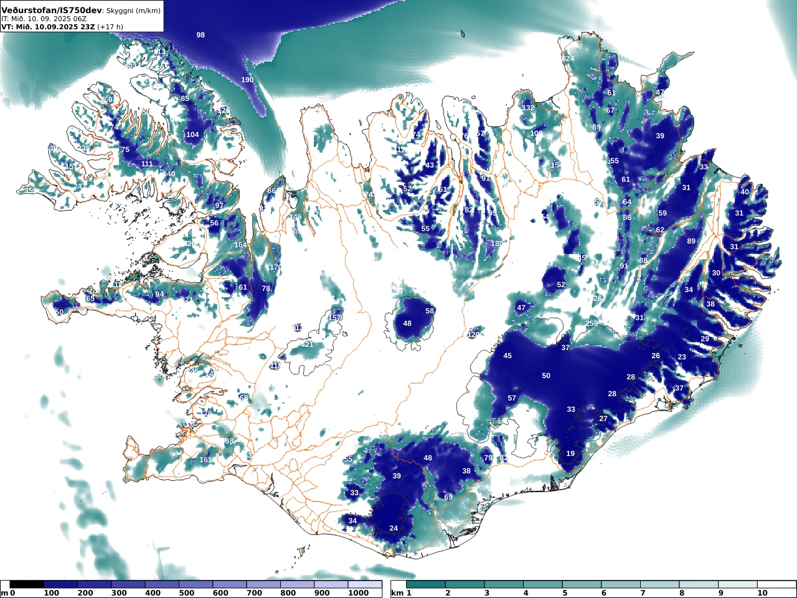Click the 132 visibility value
Viewport: 797px width, 598px height.
click(x=528, y=108)
